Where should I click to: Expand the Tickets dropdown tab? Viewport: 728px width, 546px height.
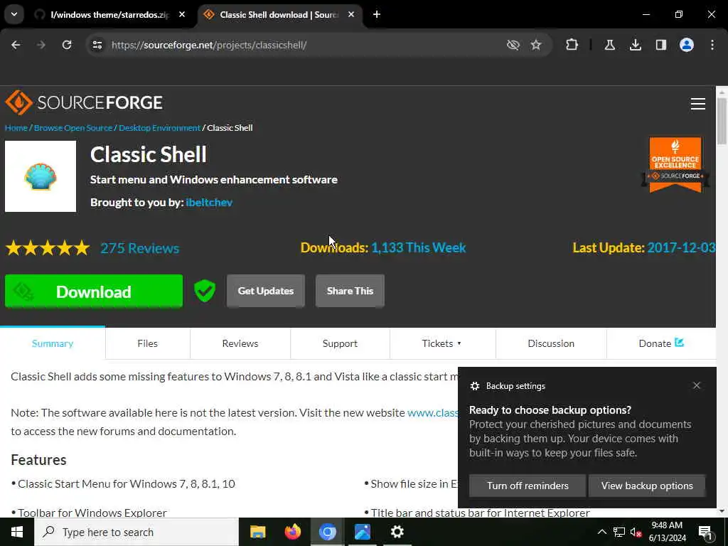pyautogui.click(x=442, y=343)
